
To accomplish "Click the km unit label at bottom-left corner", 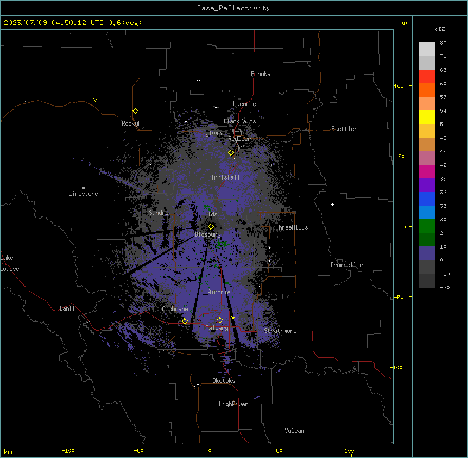I will 8,452.
